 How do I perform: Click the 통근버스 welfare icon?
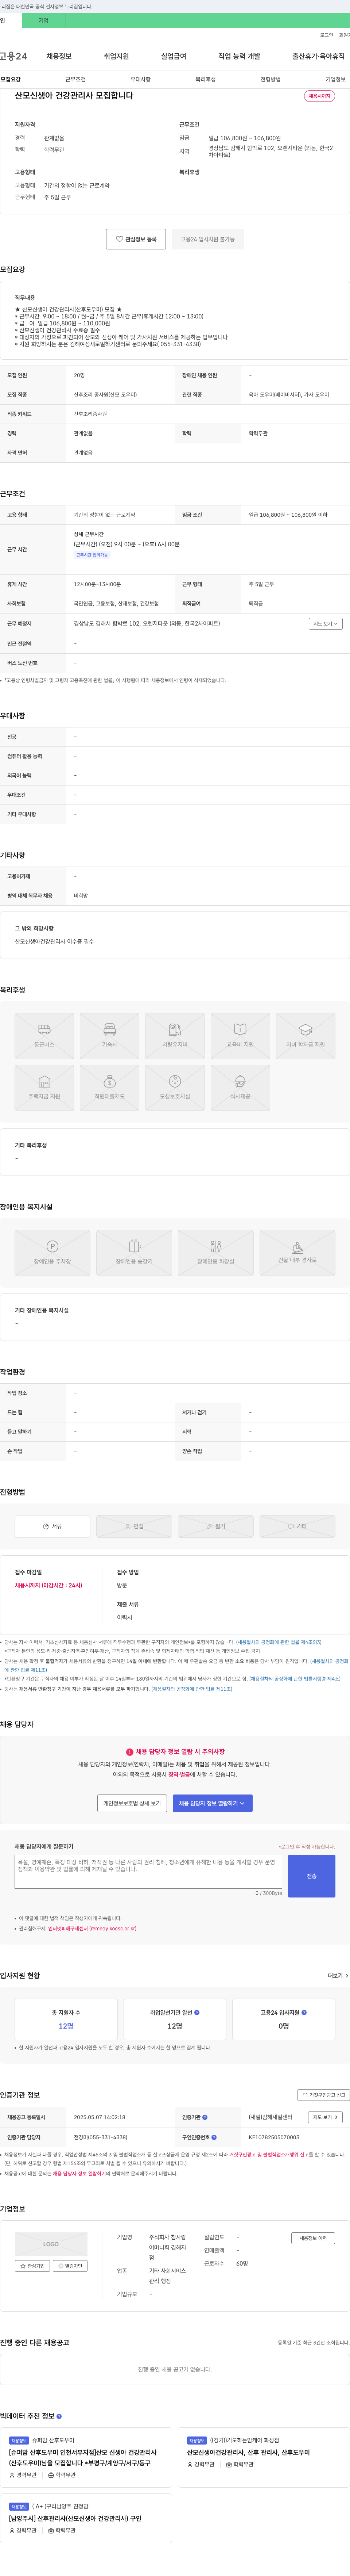click(x=44, y=1036)
